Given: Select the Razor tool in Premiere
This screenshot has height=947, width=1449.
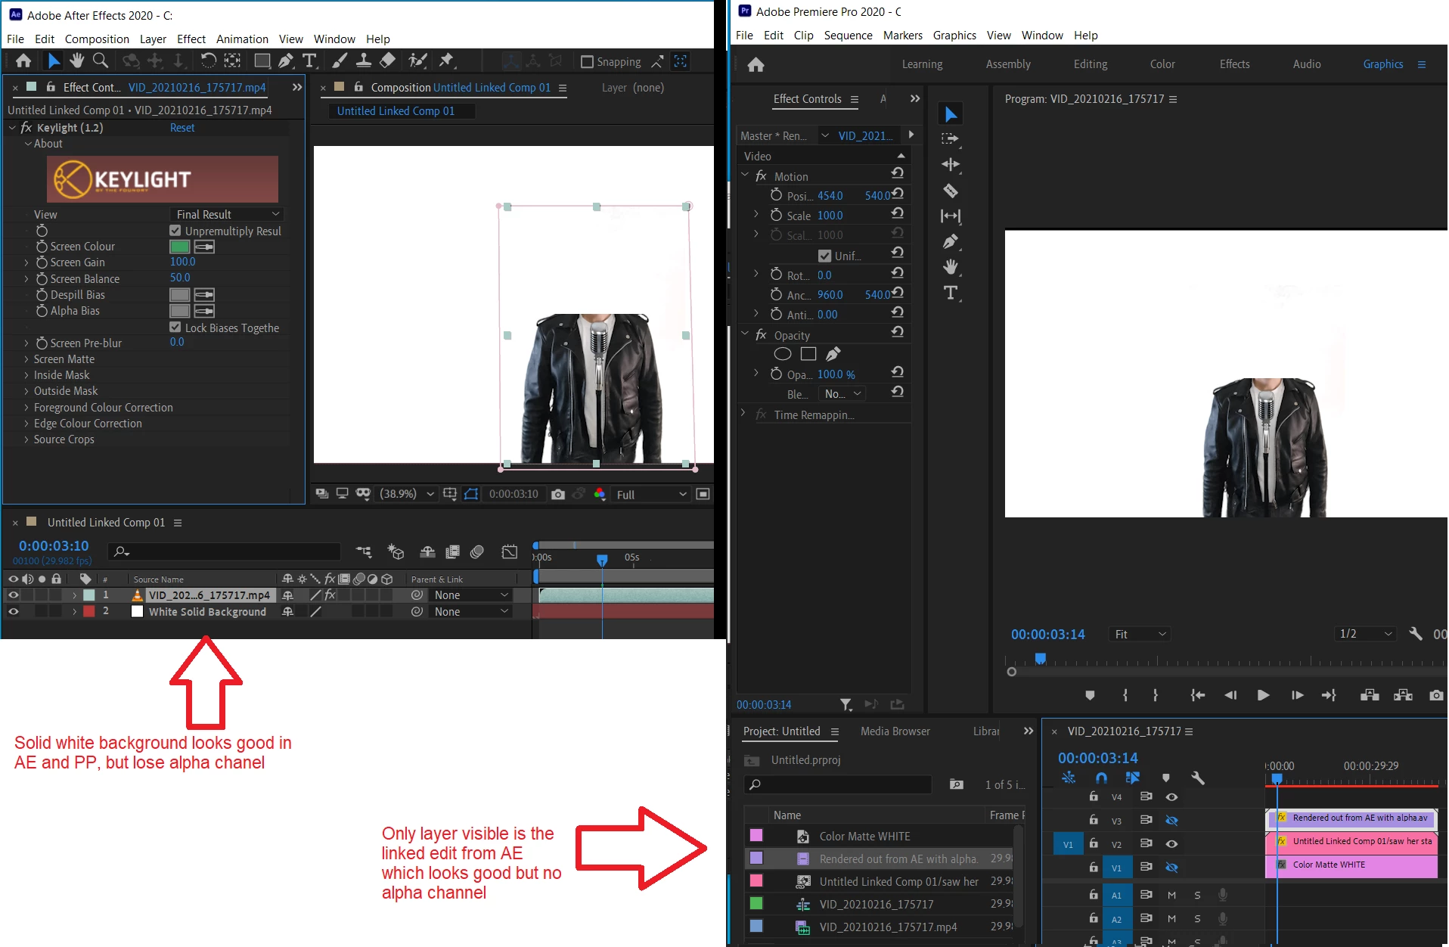Looking at the screenshot, I should tap(951, 191).
